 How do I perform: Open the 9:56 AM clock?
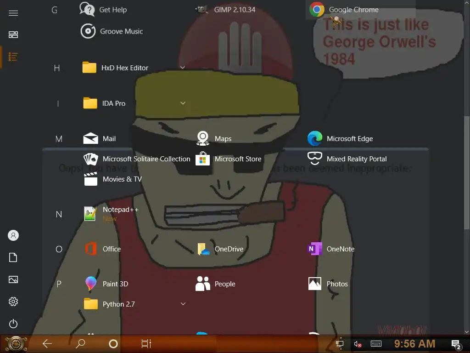(x=414, y=344)
